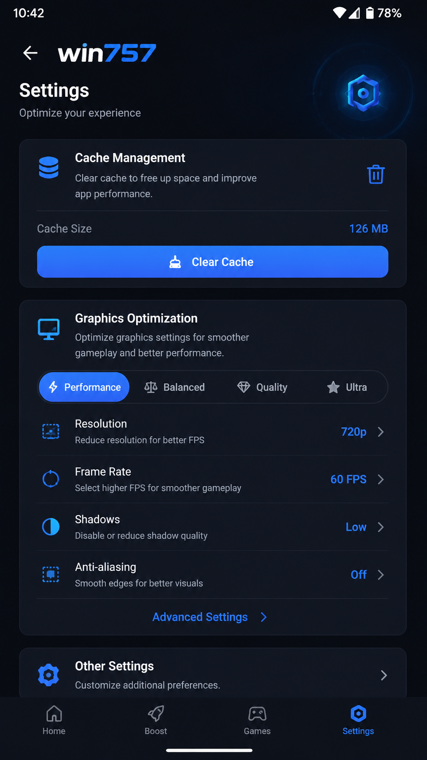Tap the back arrow icon
Image resolution: width=427 pixels, height=760 pixels.
click(x=30, y=53)
